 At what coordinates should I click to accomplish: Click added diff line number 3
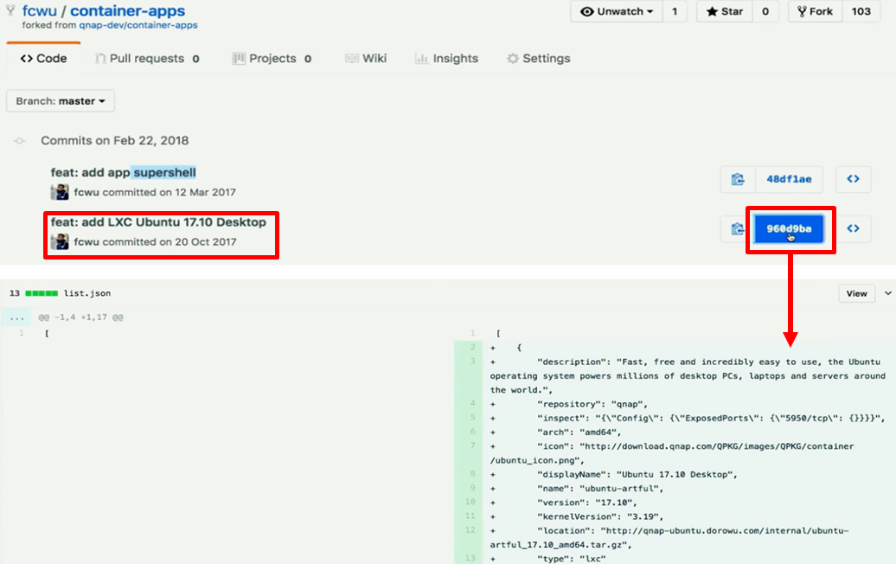(x=472, y=361)
